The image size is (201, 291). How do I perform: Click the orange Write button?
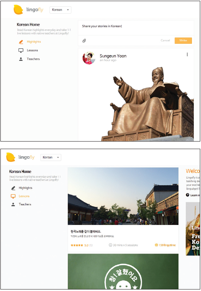[183, 40]
